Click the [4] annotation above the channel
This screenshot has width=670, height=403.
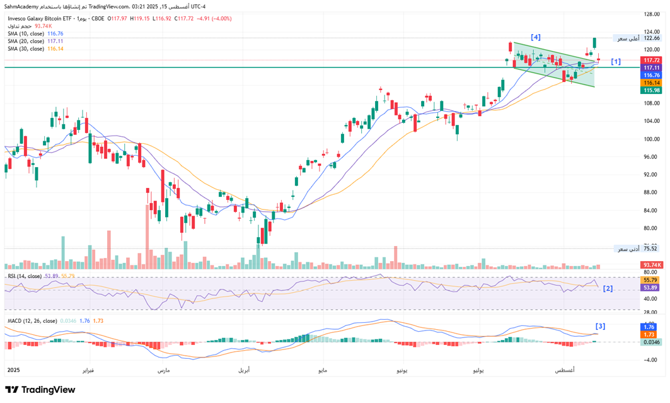(535, 37)
